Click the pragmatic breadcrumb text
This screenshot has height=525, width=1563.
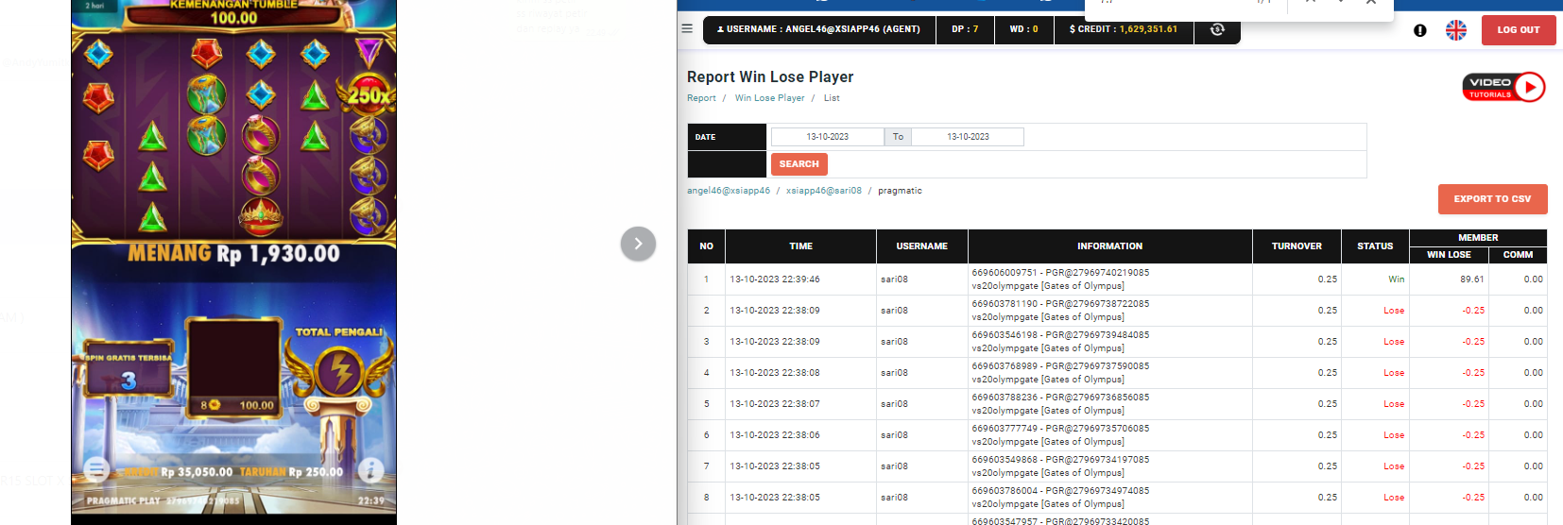point(900,191)
